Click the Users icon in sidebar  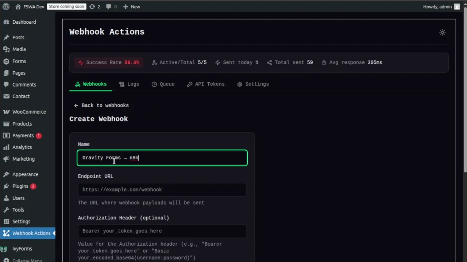6,198
